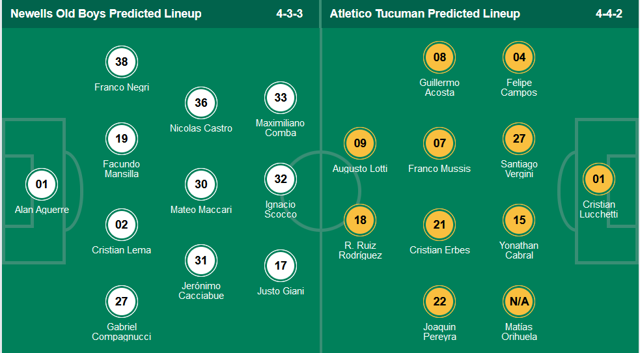Select Gabriel Compagnucci's number 27 badge
640x353 pixels.
click(x=122, y=302)
